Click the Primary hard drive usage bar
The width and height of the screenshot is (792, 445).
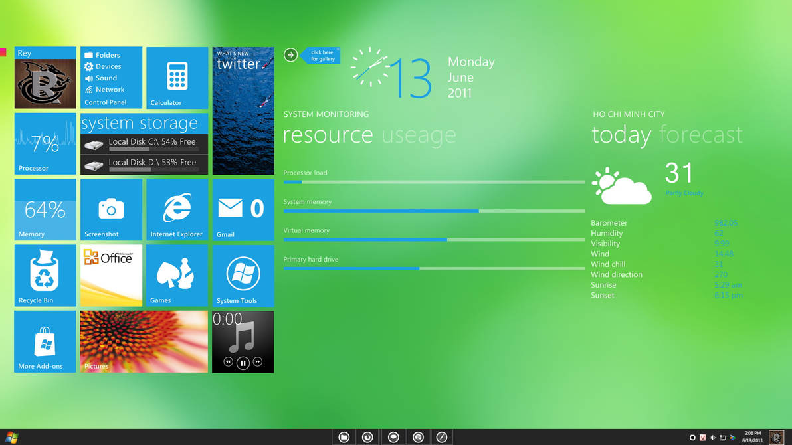434,268
